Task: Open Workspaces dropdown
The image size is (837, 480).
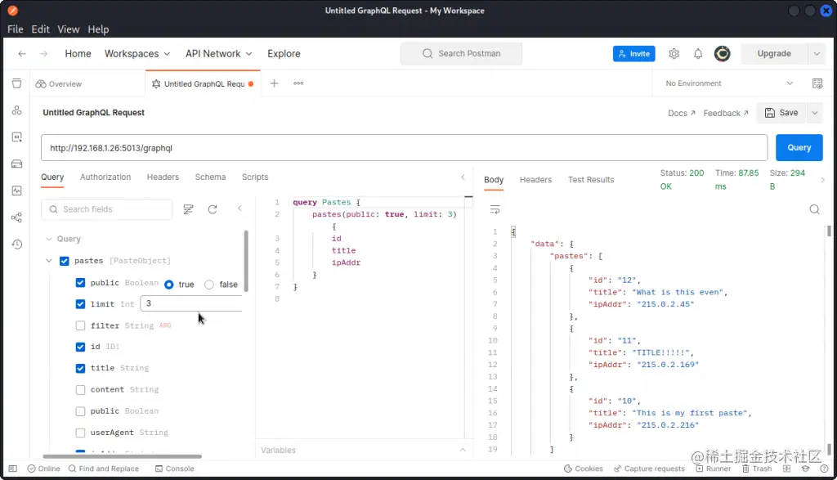Action: tap(137, 53)
